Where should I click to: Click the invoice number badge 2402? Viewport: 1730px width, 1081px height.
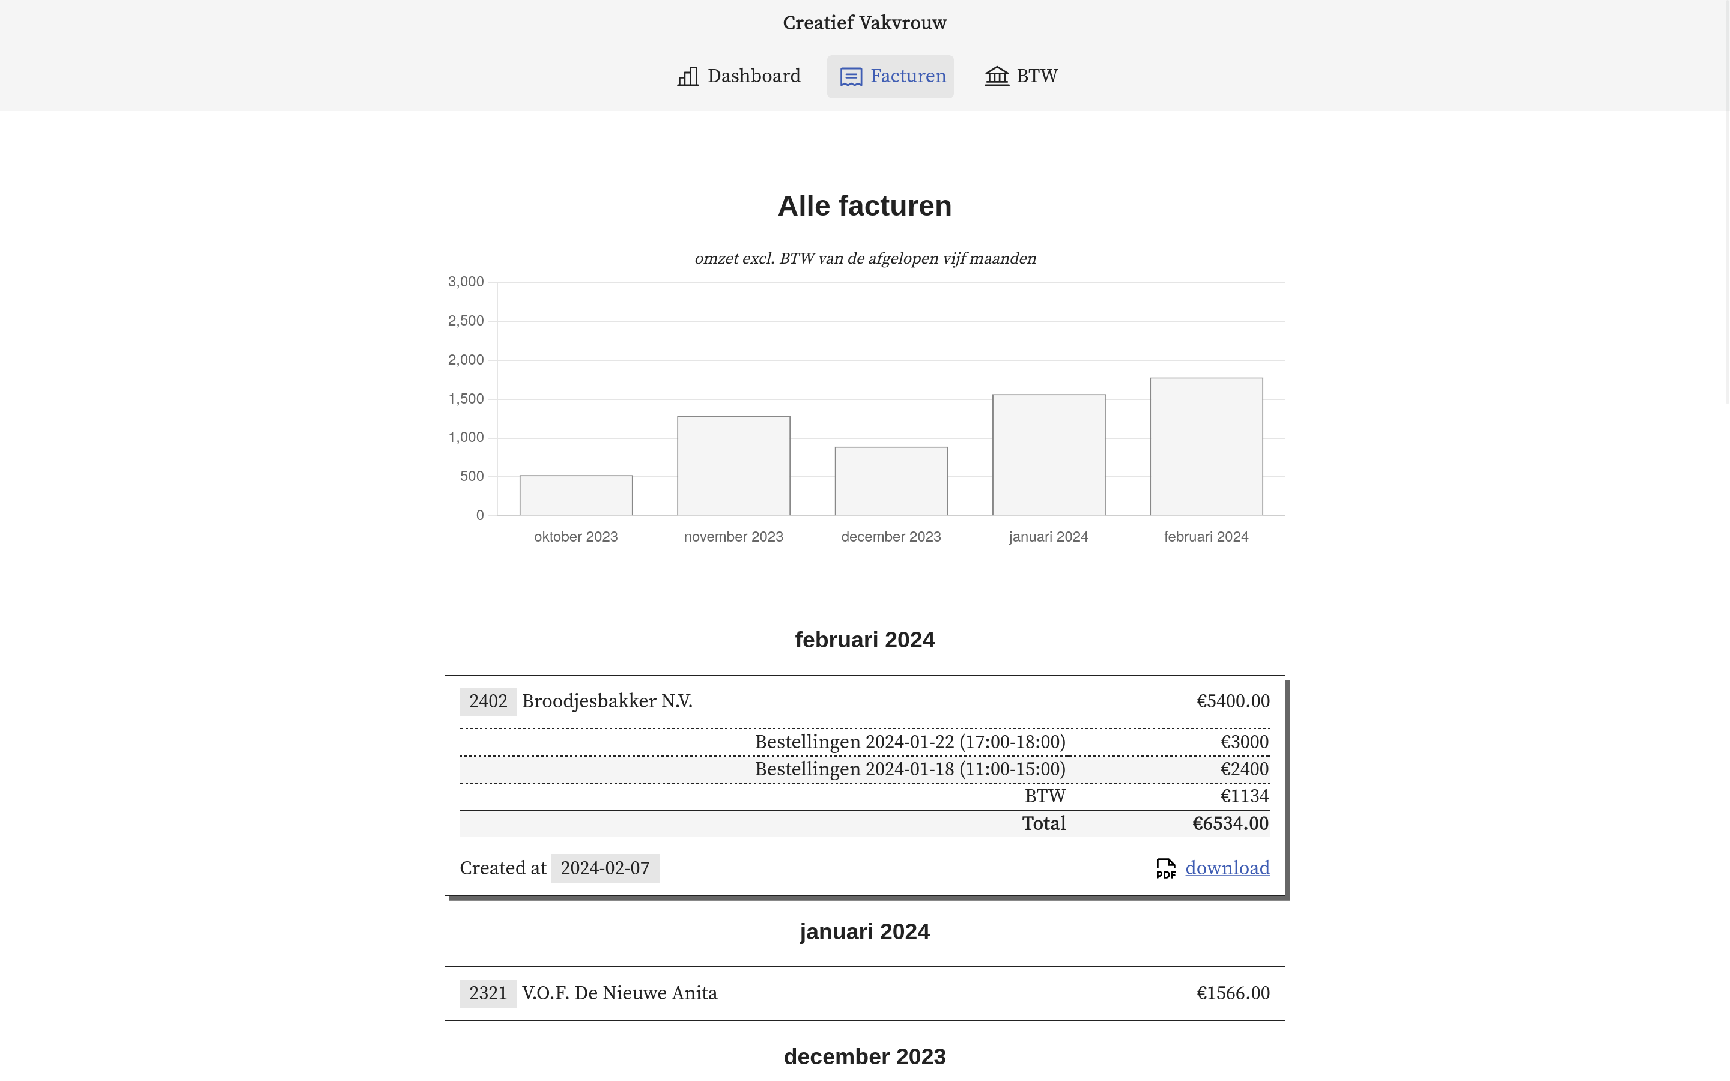488,701
